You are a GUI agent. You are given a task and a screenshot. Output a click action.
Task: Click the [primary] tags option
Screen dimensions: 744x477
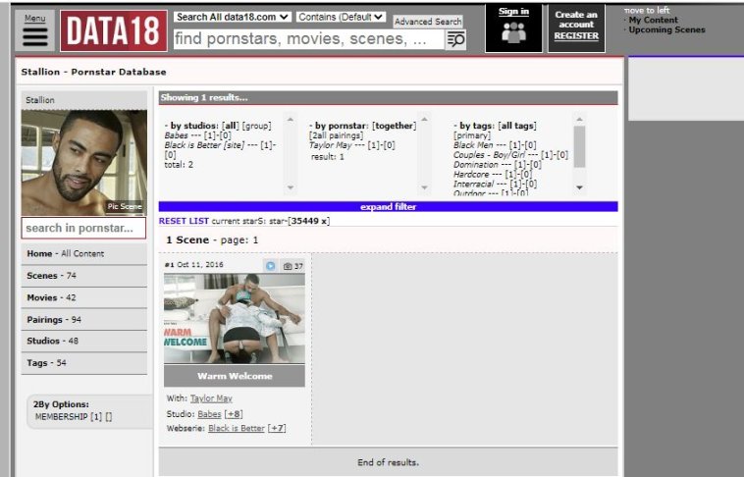[x=472, y=135]
